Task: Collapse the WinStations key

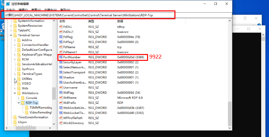Action: 15,93
